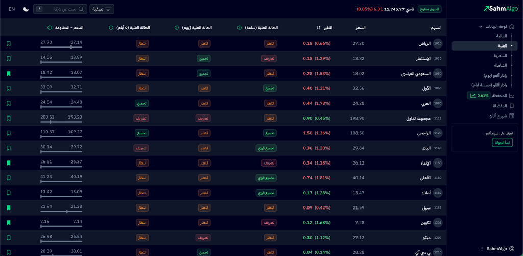Click the info icon beside الحالة الفنية (يوم)
This screenshot has height=256, width=523.
(177, 28)
